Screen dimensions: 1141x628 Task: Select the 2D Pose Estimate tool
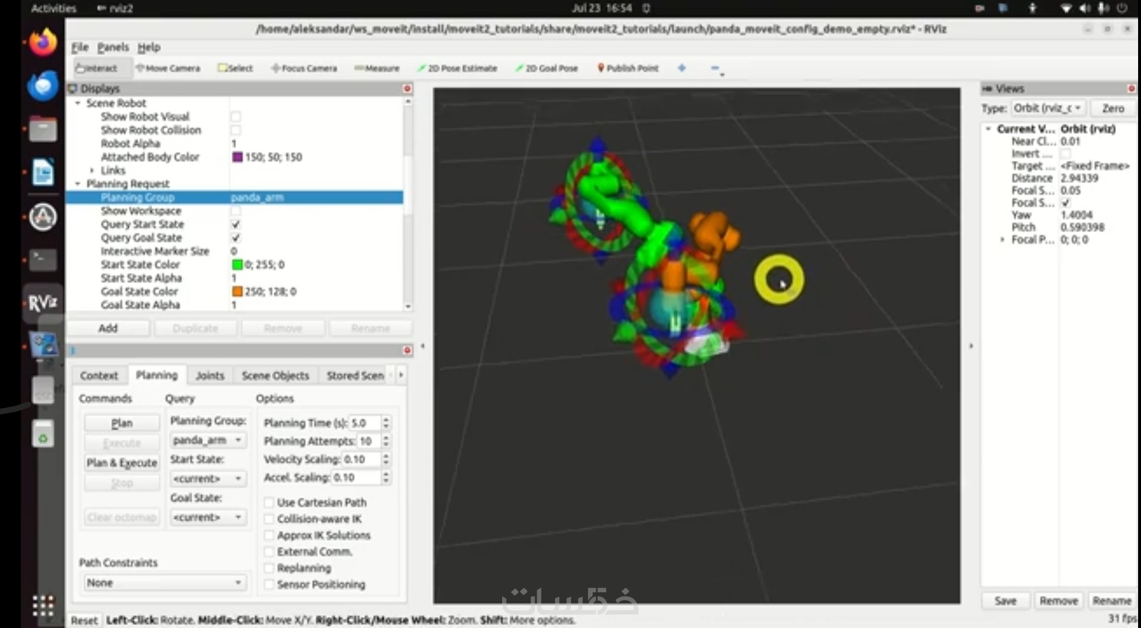click(457, 68)
